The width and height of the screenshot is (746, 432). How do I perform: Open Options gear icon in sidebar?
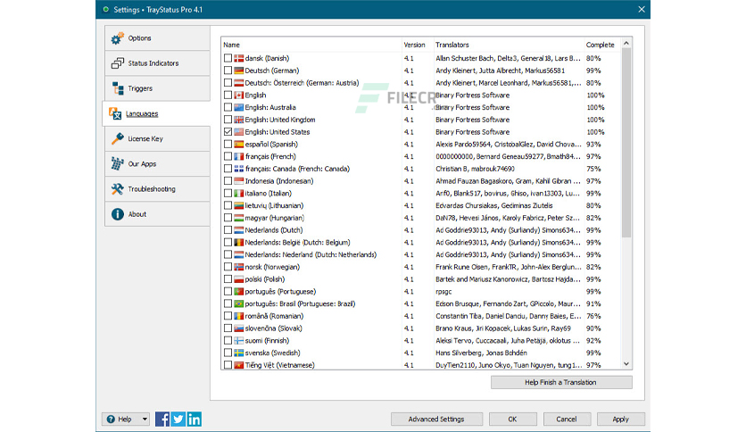pos(118,38)
